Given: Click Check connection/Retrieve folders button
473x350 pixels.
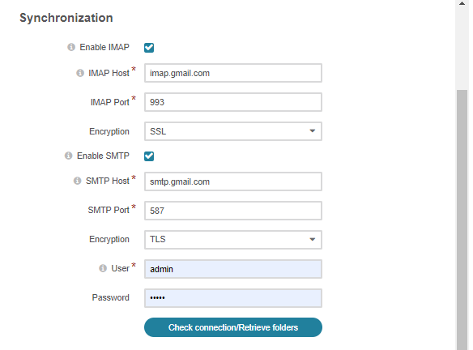Looking at the screenshot, I should [233, 327].
